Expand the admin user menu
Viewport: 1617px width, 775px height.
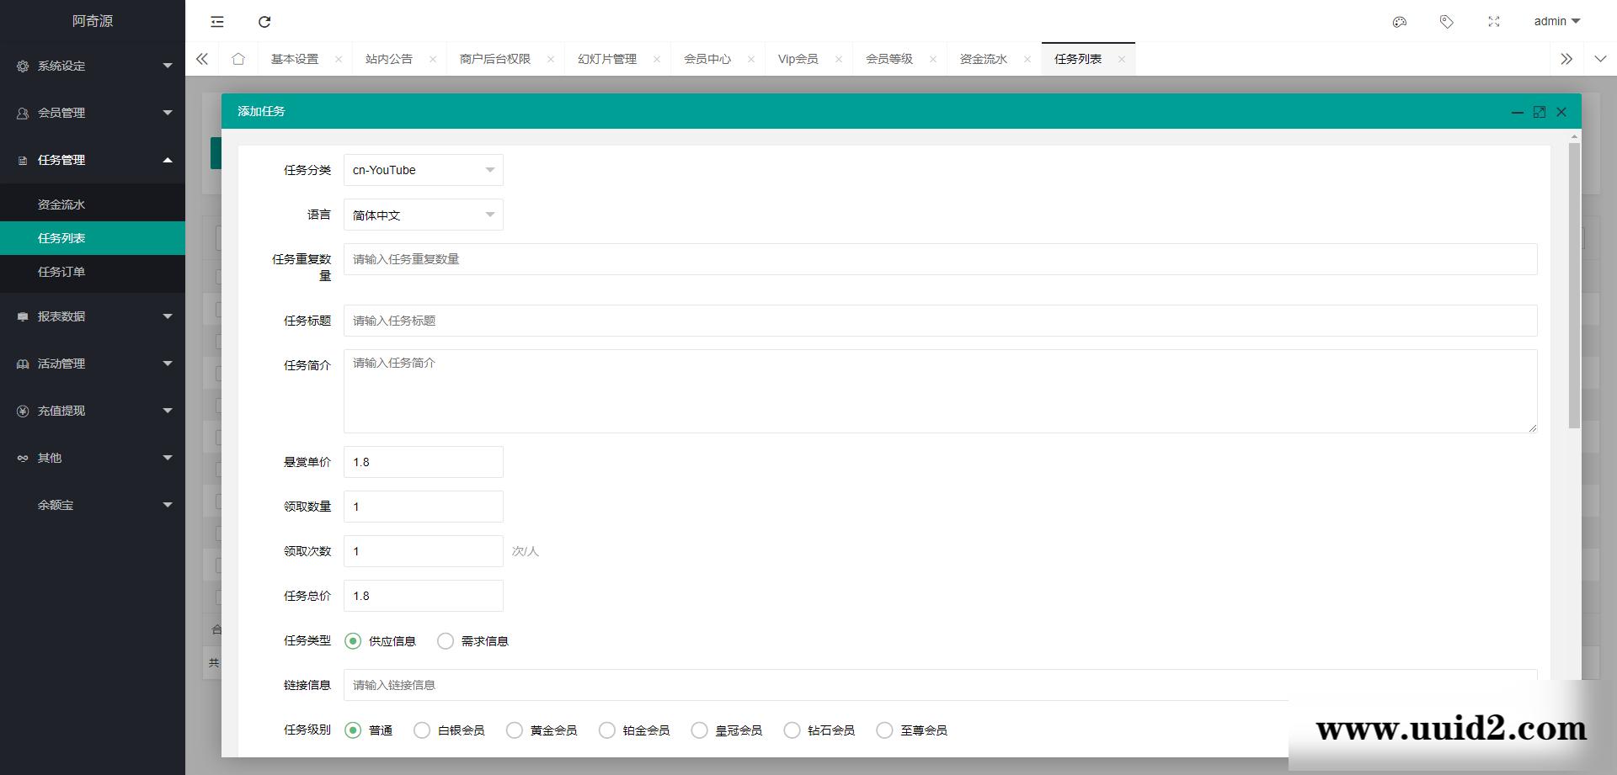click(x=1556, y=21)
